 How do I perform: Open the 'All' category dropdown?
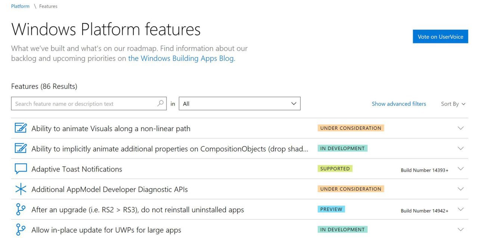click(x=240, y=104)
